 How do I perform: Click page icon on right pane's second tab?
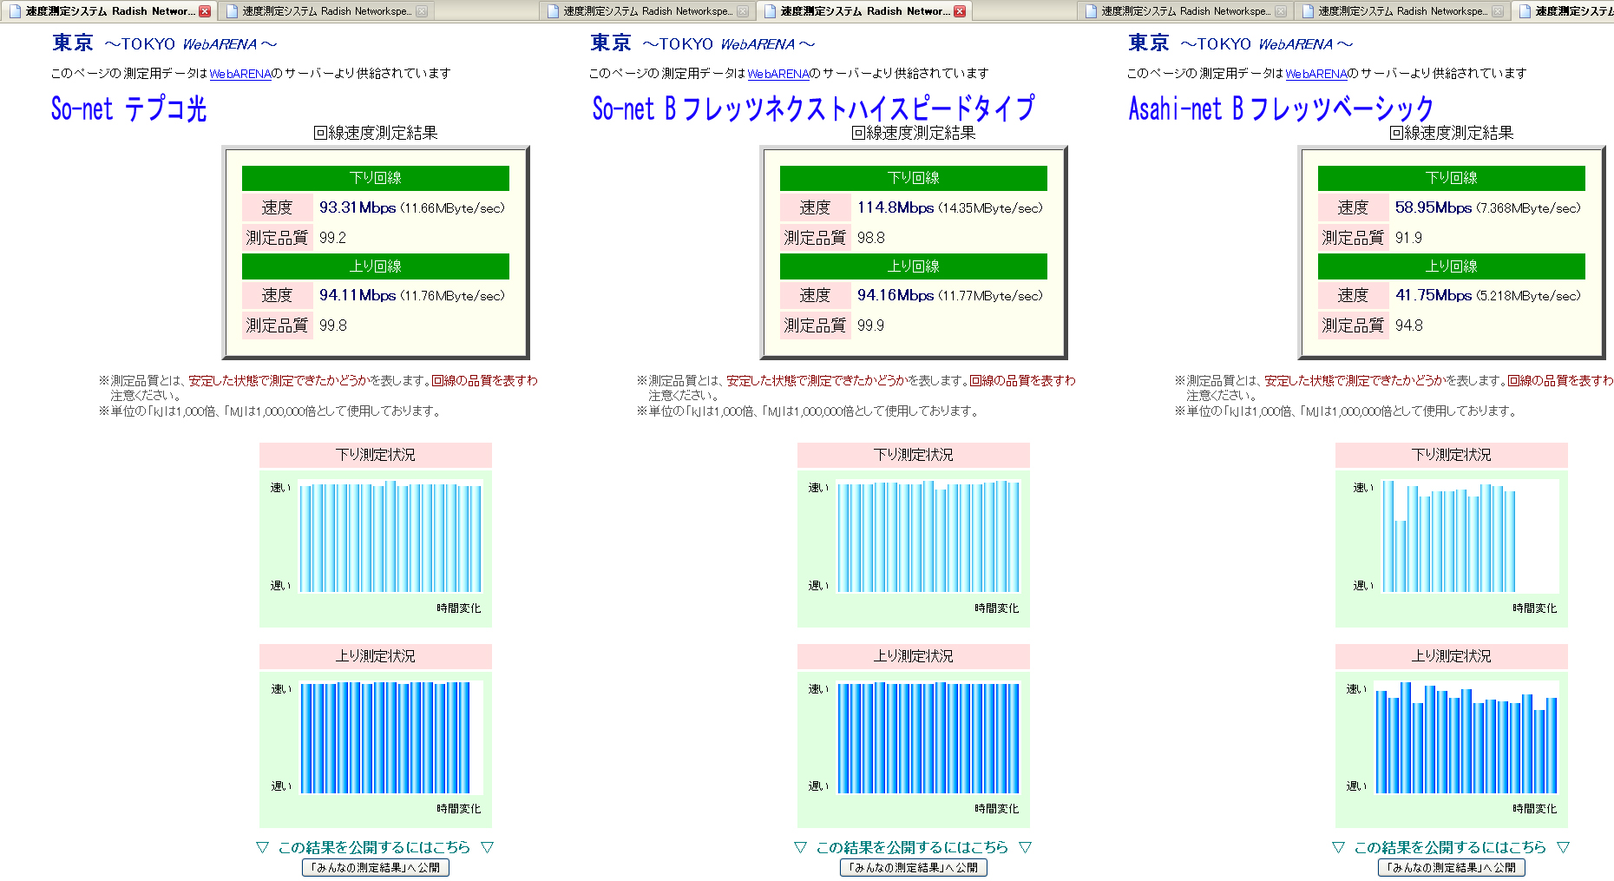pos(1308,11)
